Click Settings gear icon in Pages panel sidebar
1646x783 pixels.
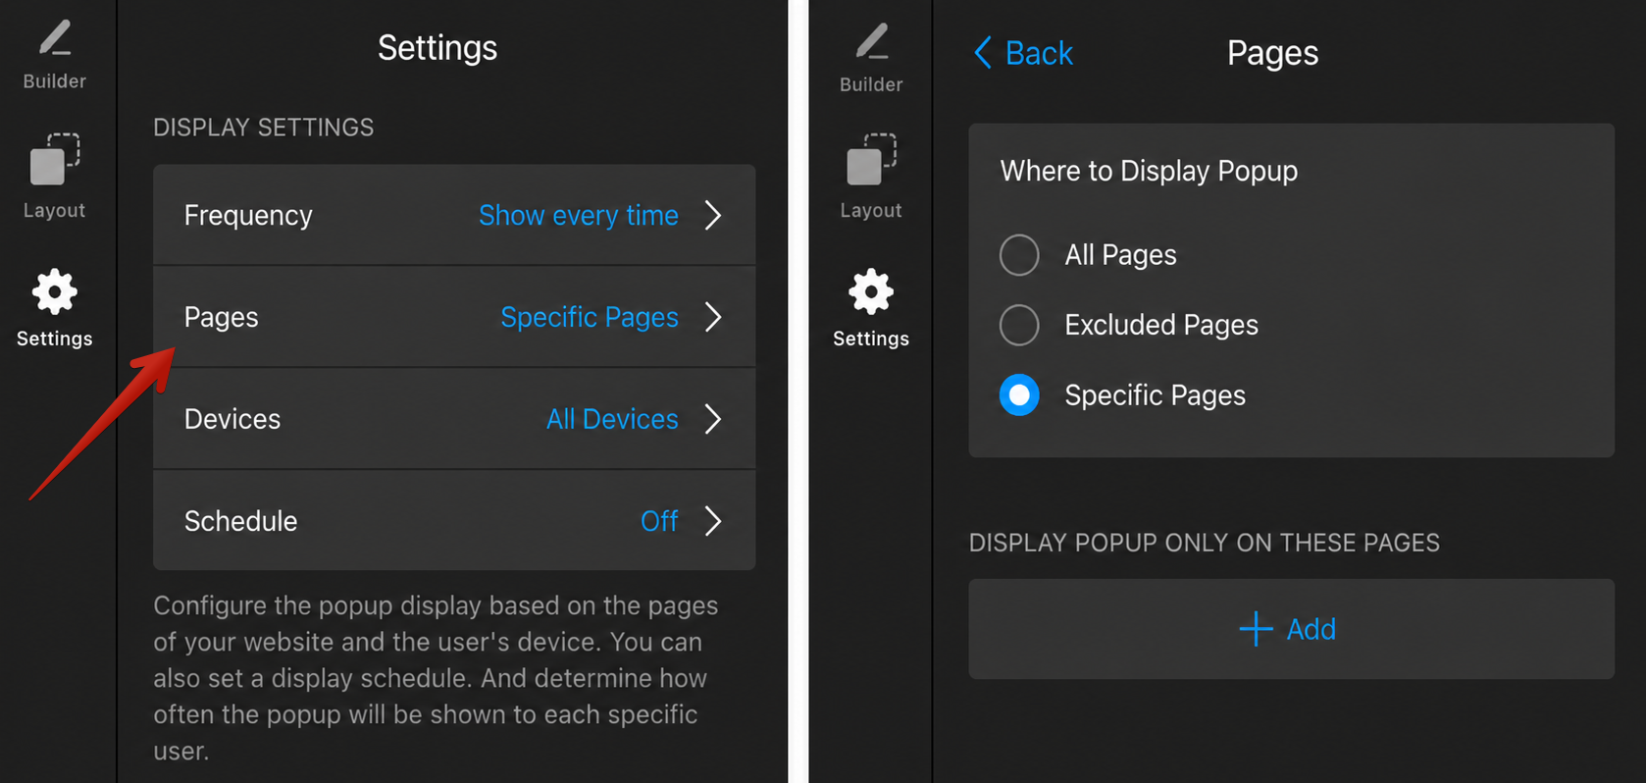click(871, 292)
